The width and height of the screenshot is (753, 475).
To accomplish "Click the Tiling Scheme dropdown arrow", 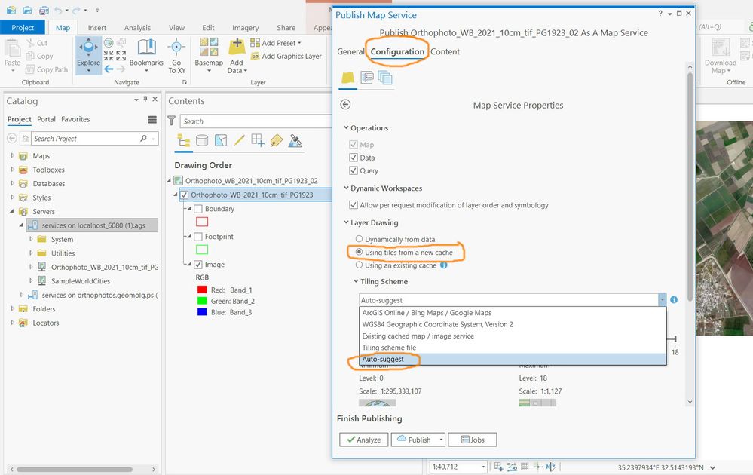I will pos(663,299).
